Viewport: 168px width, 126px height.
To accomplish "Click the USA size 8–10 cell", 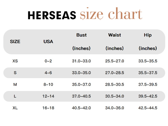I will 48,85.
